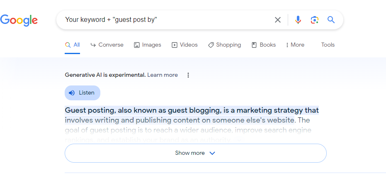Screen dimensions: 386x180
Task: Switch to the Videos tab
Action: click(185, 45)
